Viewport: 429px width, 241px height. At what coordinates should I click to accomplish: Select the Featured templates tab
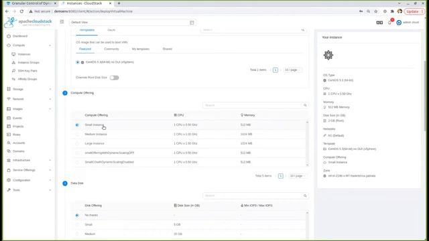point(85,49)
